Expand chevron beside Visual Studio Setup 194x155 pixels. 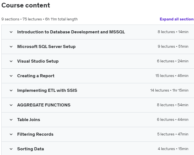(x=11, y=61)
